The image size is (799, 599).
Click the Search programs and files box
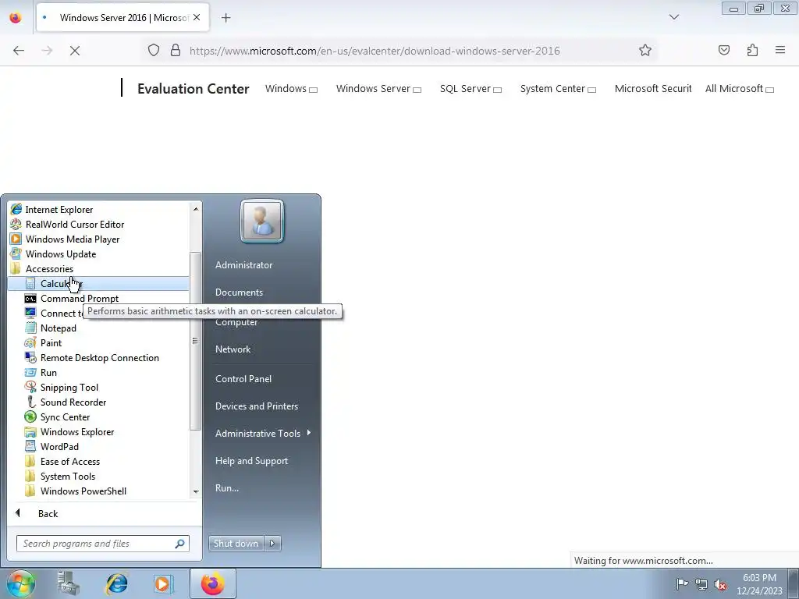pos(102,544)
